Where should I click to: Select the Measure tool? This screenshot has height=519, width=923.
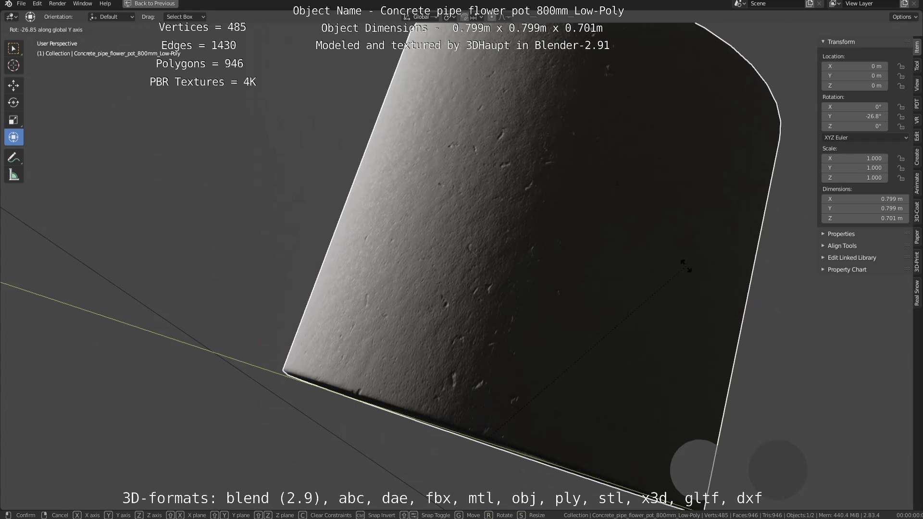pos(13,175)
